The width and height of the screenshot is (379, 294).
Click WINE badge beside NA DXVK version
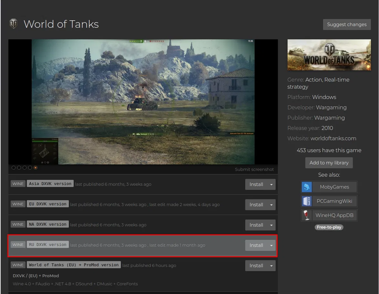[18, 224]
